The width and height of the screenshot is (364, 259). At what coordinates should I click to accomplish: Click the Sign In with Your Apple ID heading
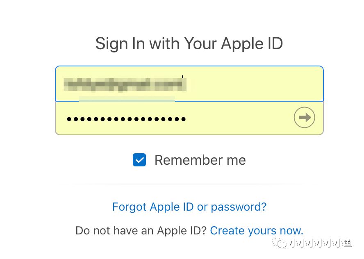tap(189, 43)
